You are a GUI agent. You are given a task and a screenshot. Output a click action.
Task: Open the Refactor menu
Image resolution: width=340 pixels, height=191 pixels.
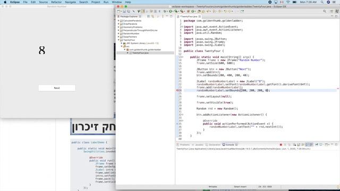tap(56, 2)
